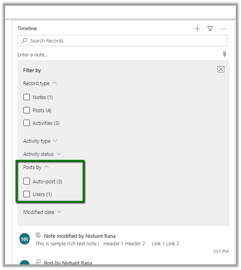
Task: Click the paperclip attachment icon
Action: [x=224, y=54]
